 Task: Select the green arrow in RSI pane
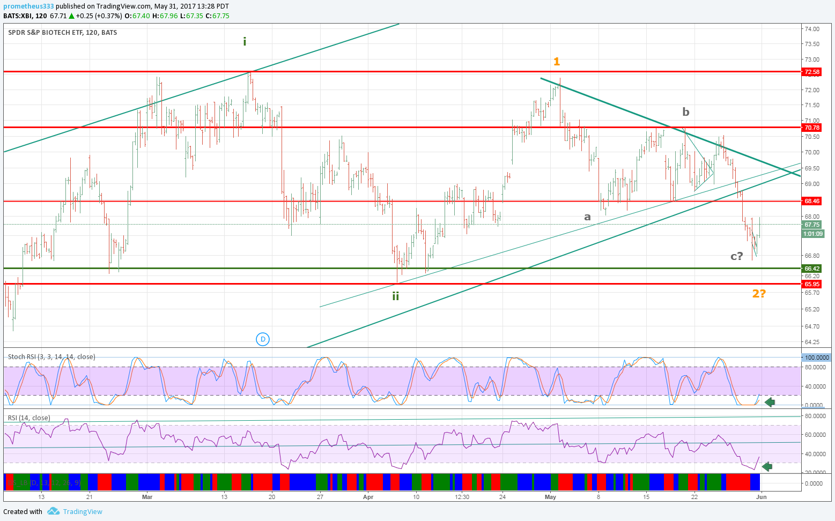tap(767, 466)
